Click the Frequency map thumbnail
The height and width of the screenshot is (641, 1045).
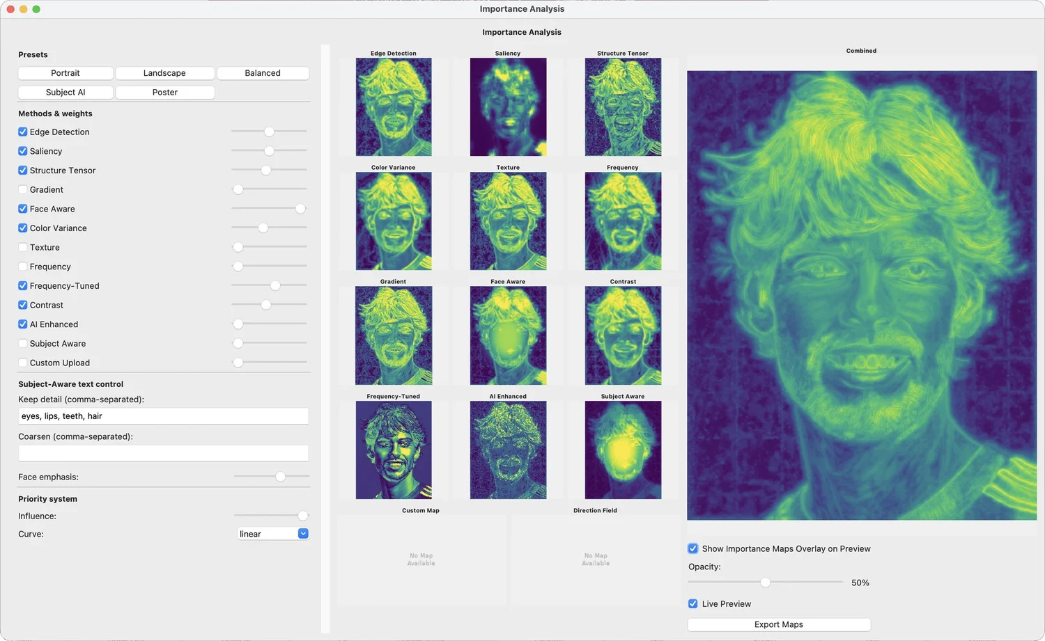click(623, 221)
